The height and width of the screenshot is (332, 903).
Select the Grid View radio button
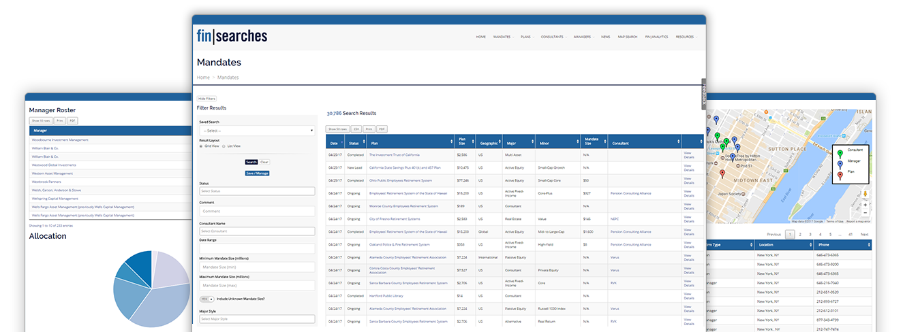click(x=201, y=146)
